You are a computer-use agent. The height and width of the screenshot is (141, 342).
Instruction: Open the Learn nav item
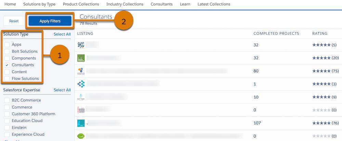coord(185,4)
